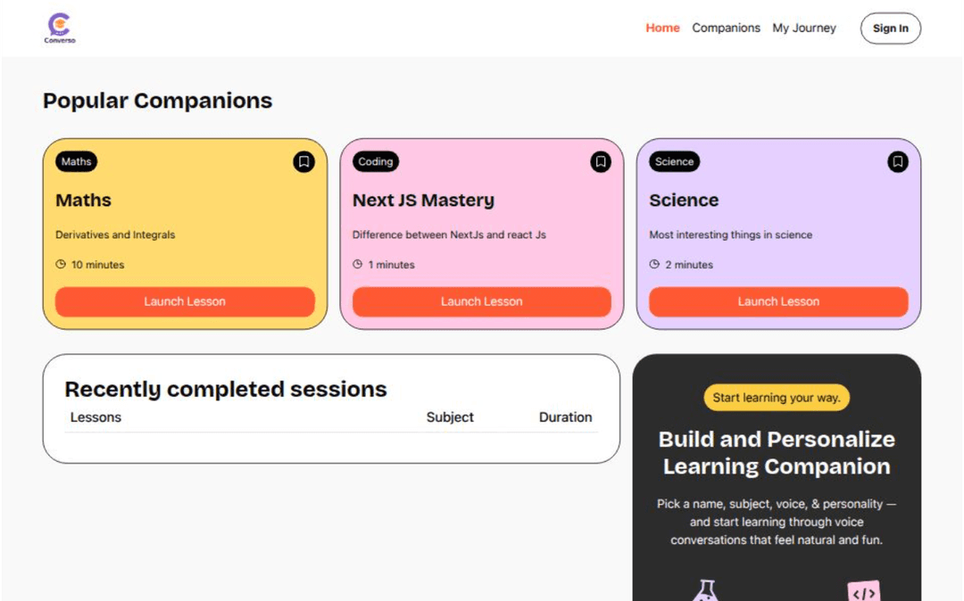This screenshot has width=964, height=601.
Task: Click the yellow 'Start learning your way' badge
Action: (x=777, y=398)
